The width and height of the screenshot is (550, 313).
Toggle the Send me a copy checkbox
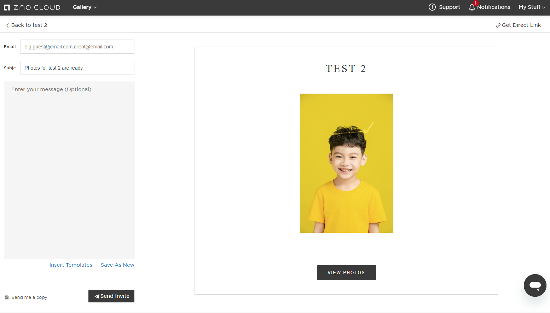click(7, 297)
